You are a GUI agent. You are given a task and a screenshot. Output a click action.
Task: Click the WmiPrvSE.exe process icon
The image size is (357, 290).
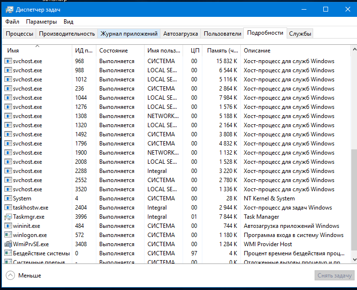[8, 244]
